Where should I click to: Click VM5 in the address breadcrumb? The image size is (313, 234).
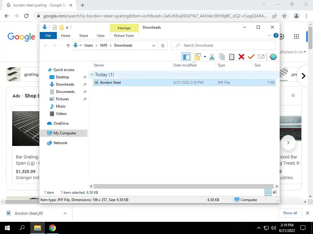[103, 45]
